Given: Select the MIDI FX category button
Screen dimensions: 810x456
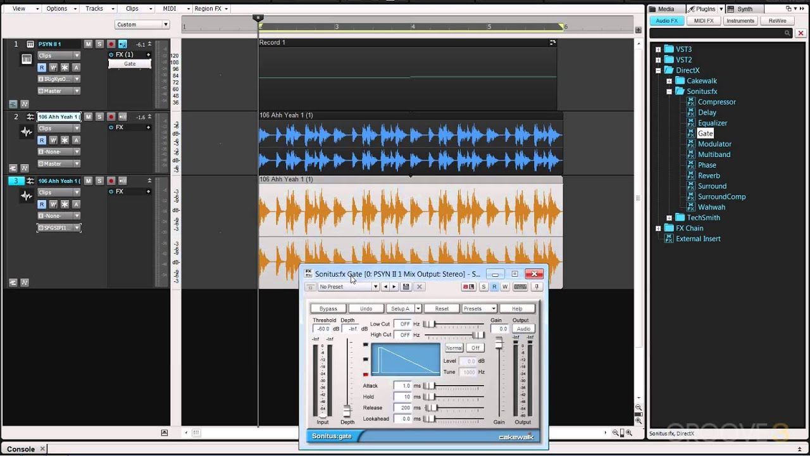Looking at the screenshot, I should [703, 21].
